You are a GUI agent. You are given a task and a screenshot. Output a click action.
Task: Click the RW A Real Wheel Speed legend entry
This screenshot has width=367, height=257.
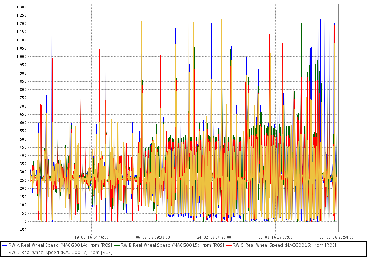click(x=57, y=245)
